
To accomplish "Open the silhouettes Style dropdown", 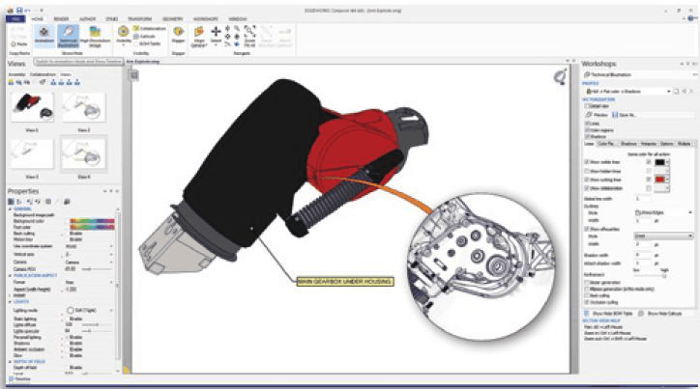I will pos(663,236).
